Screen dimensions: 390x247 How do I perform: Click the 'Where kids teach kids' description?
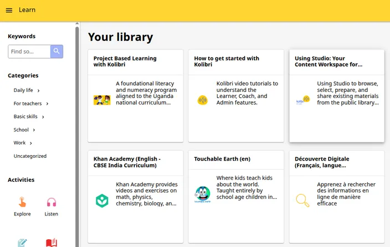pos(247,187)
